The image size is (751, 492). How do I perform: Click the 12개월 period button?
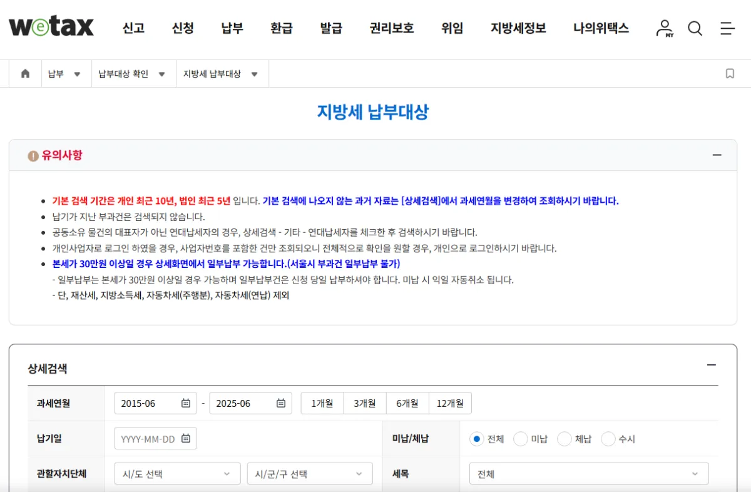tap(450, 403)
